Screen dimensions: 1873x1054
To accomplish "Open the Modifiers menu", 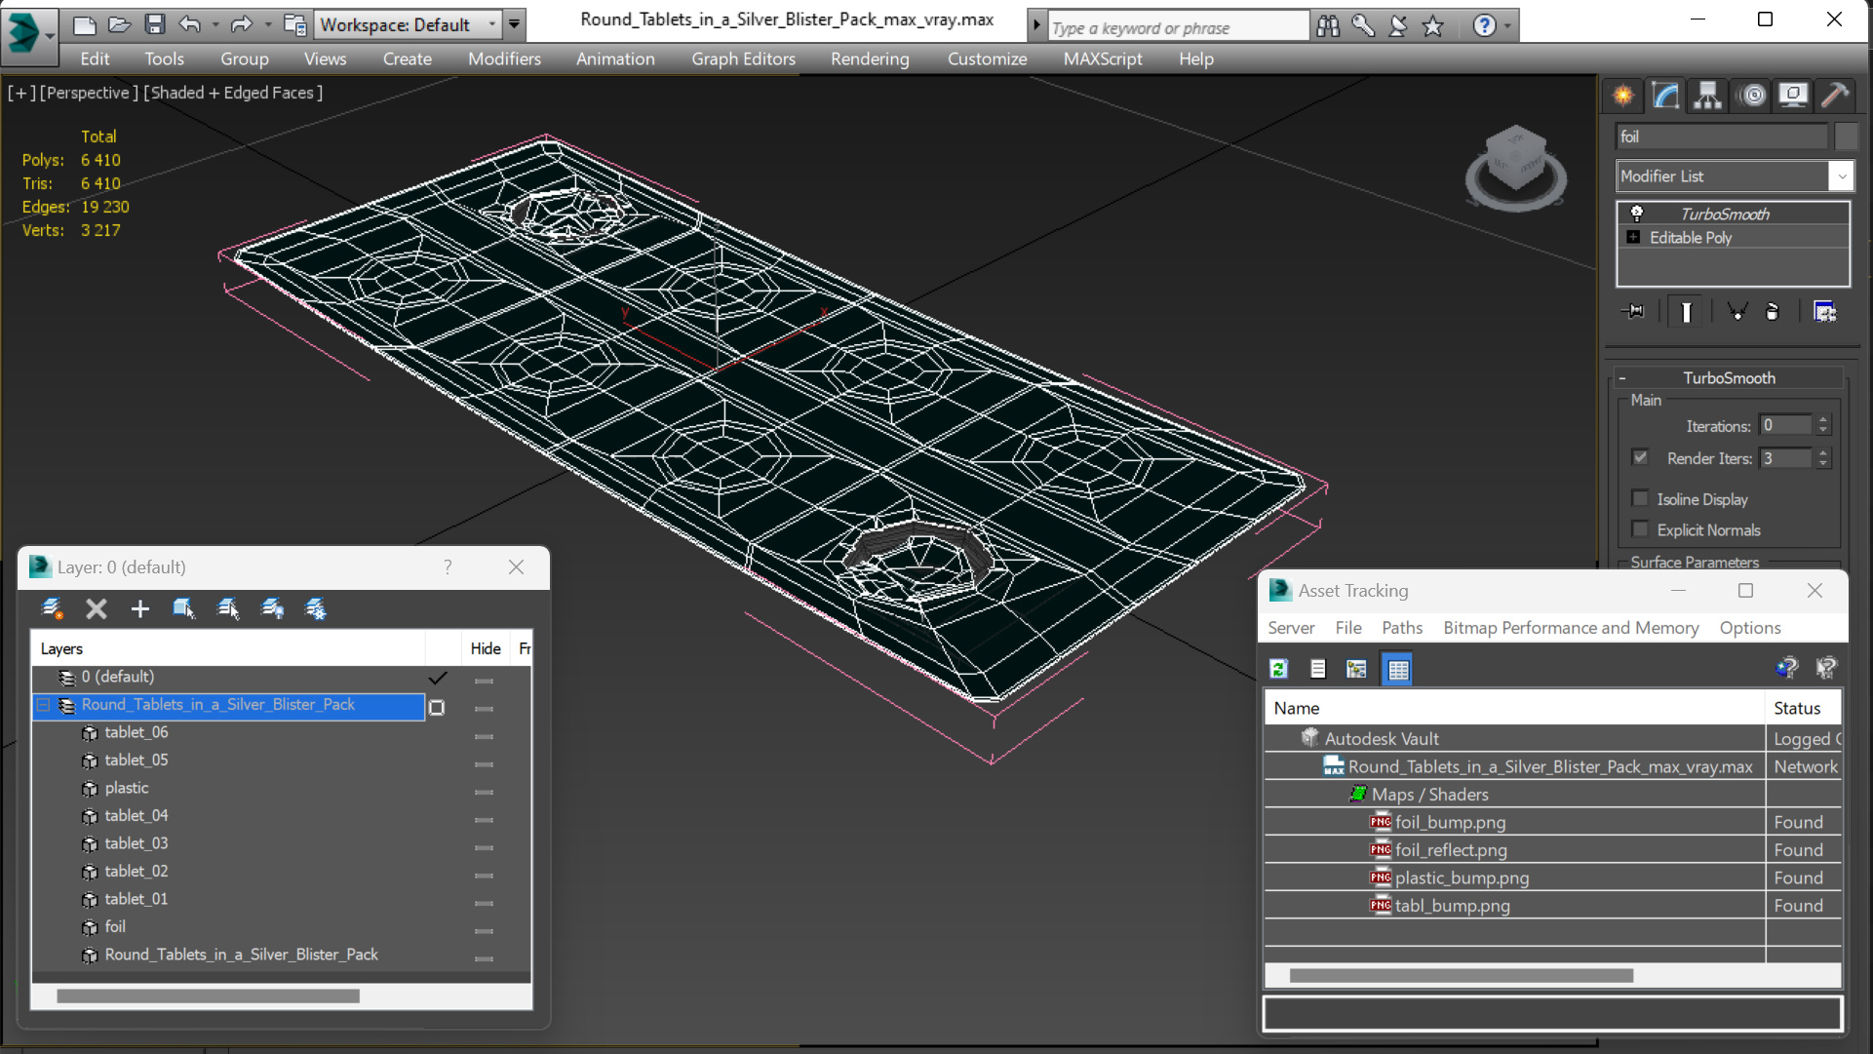I will tap(504, 59).
